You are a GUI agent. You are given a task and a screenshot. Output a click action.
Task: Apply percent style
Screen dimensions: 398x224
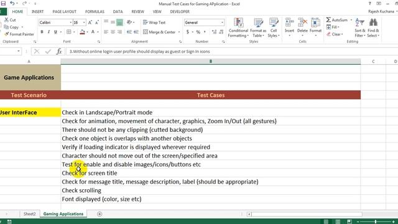coord(198,32)
